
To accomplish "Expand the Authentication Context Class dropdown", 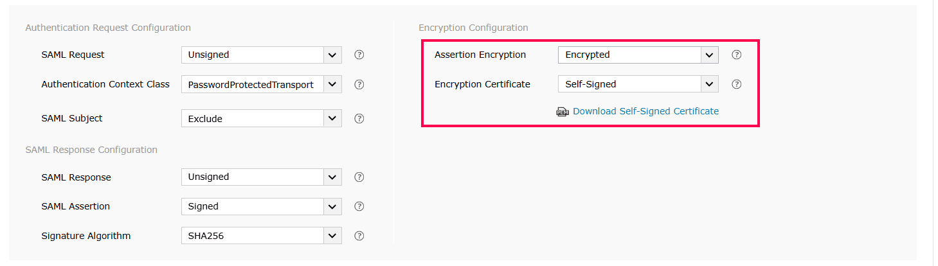I will 261,84.
